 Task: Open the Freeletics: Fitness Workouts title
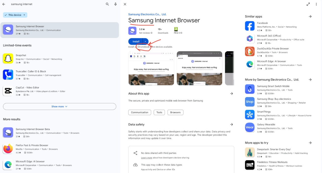272,162
